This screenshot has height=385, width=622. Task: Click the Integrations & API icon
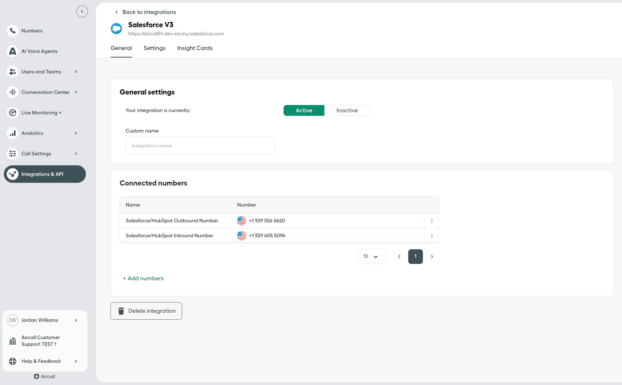[x=13, y=174]
